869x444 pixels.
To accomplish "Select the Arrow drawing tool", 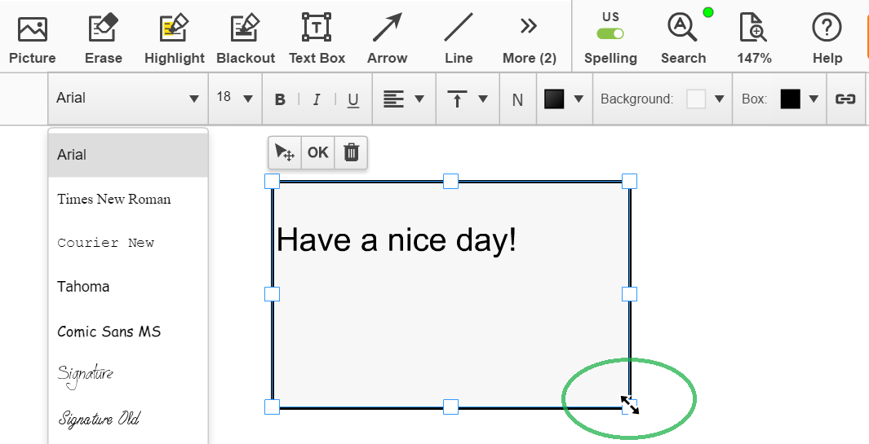I will 388,37.
